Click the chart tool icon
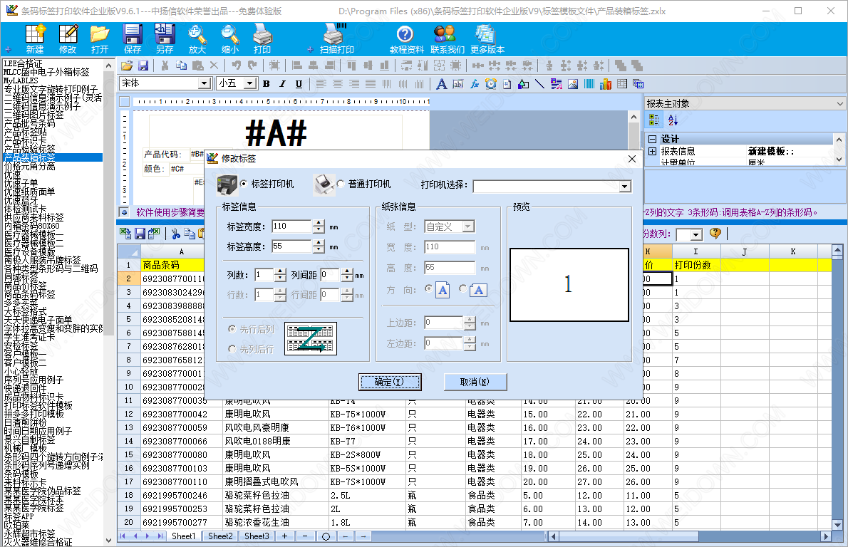Screen dimensions: 848x547 pyautogui.click(x=606, y=84)
